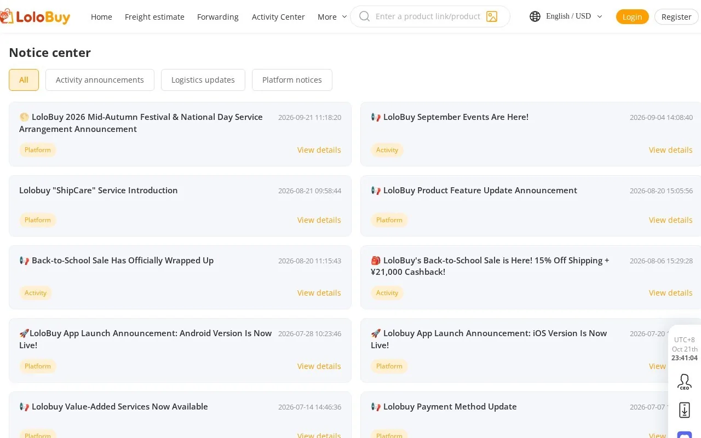Viewport: 701px width, 438px height.
Task: Open the CEO contact icon
Action: click(685, 382)
